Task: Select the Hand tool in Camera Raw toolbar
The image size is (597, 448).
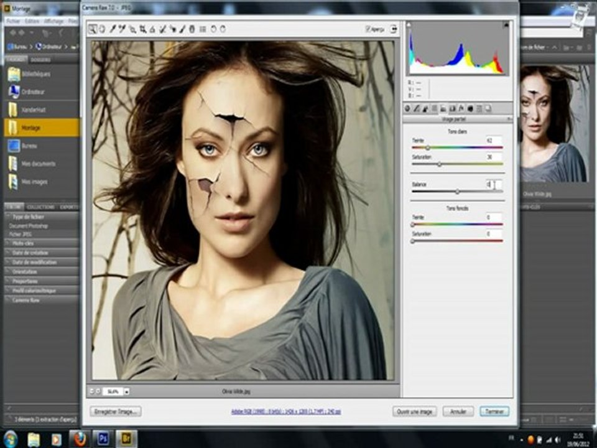Action: [x=102, y=29]
